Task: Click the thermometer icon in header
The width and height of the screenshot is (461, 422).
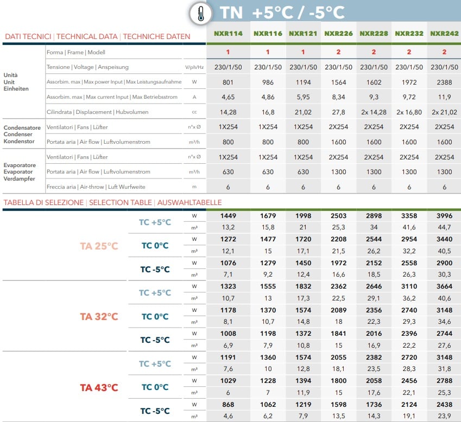Action: click(x=201, y=14)
